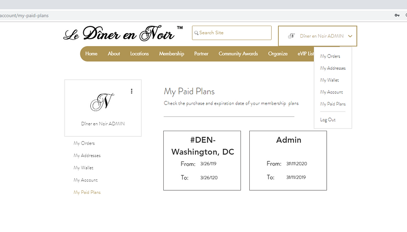Click the 3/26/119 From date
Viewport: 407px width, 232px height.
click(x=208, y=164)
